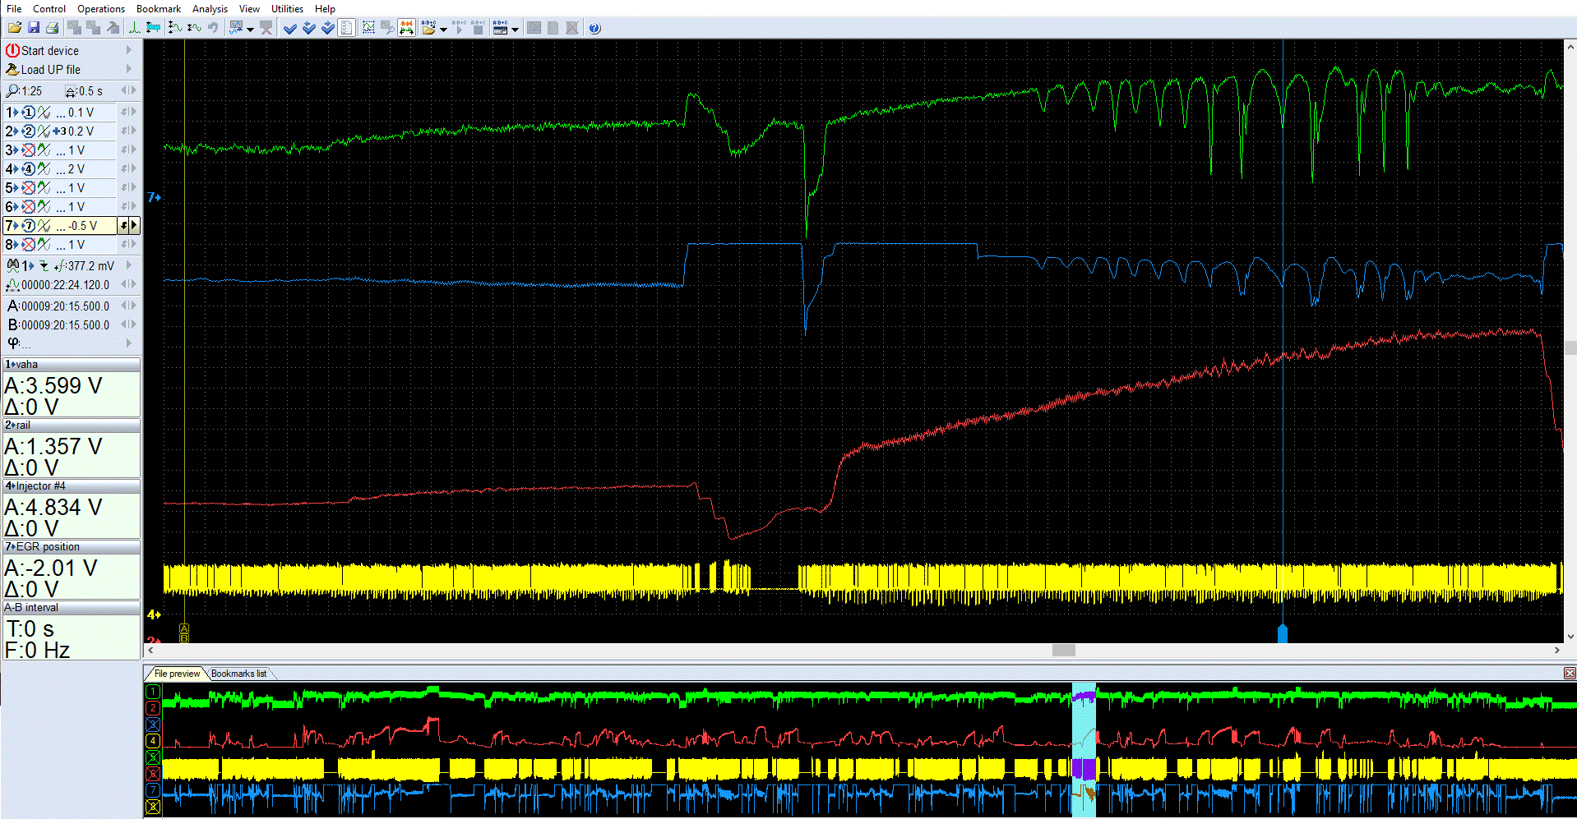Viewport: 1577px width, 819px height.
Task: Click the horizontal scrollbar thumb
Action: 1064,650
